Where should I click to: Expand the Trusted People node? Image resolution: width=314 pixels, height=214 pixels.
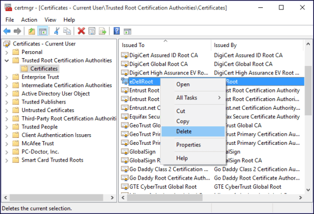(x=7, y=127)
